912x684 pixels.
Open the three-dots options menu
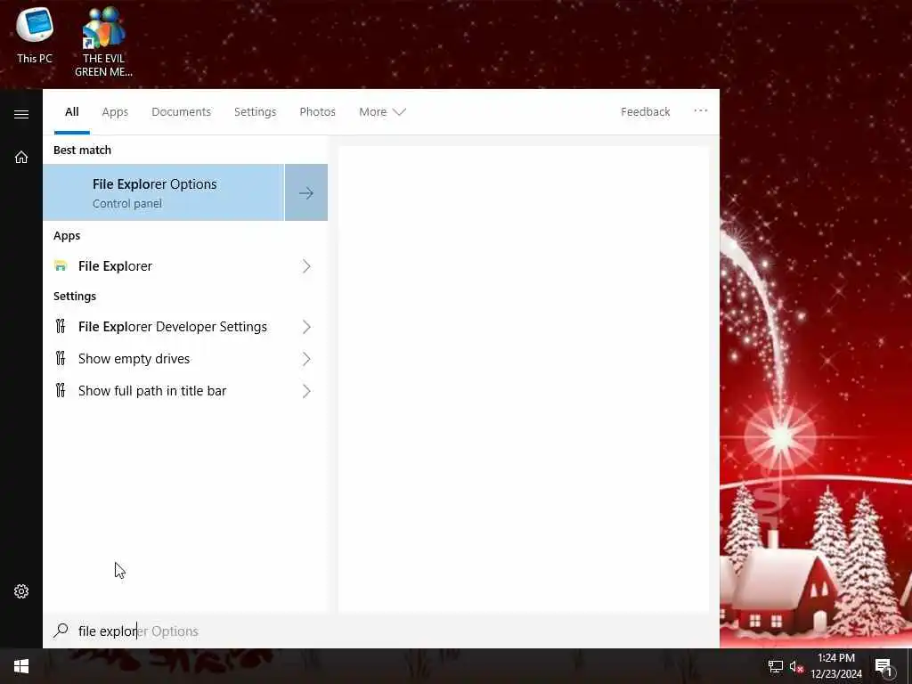(701, 110)
